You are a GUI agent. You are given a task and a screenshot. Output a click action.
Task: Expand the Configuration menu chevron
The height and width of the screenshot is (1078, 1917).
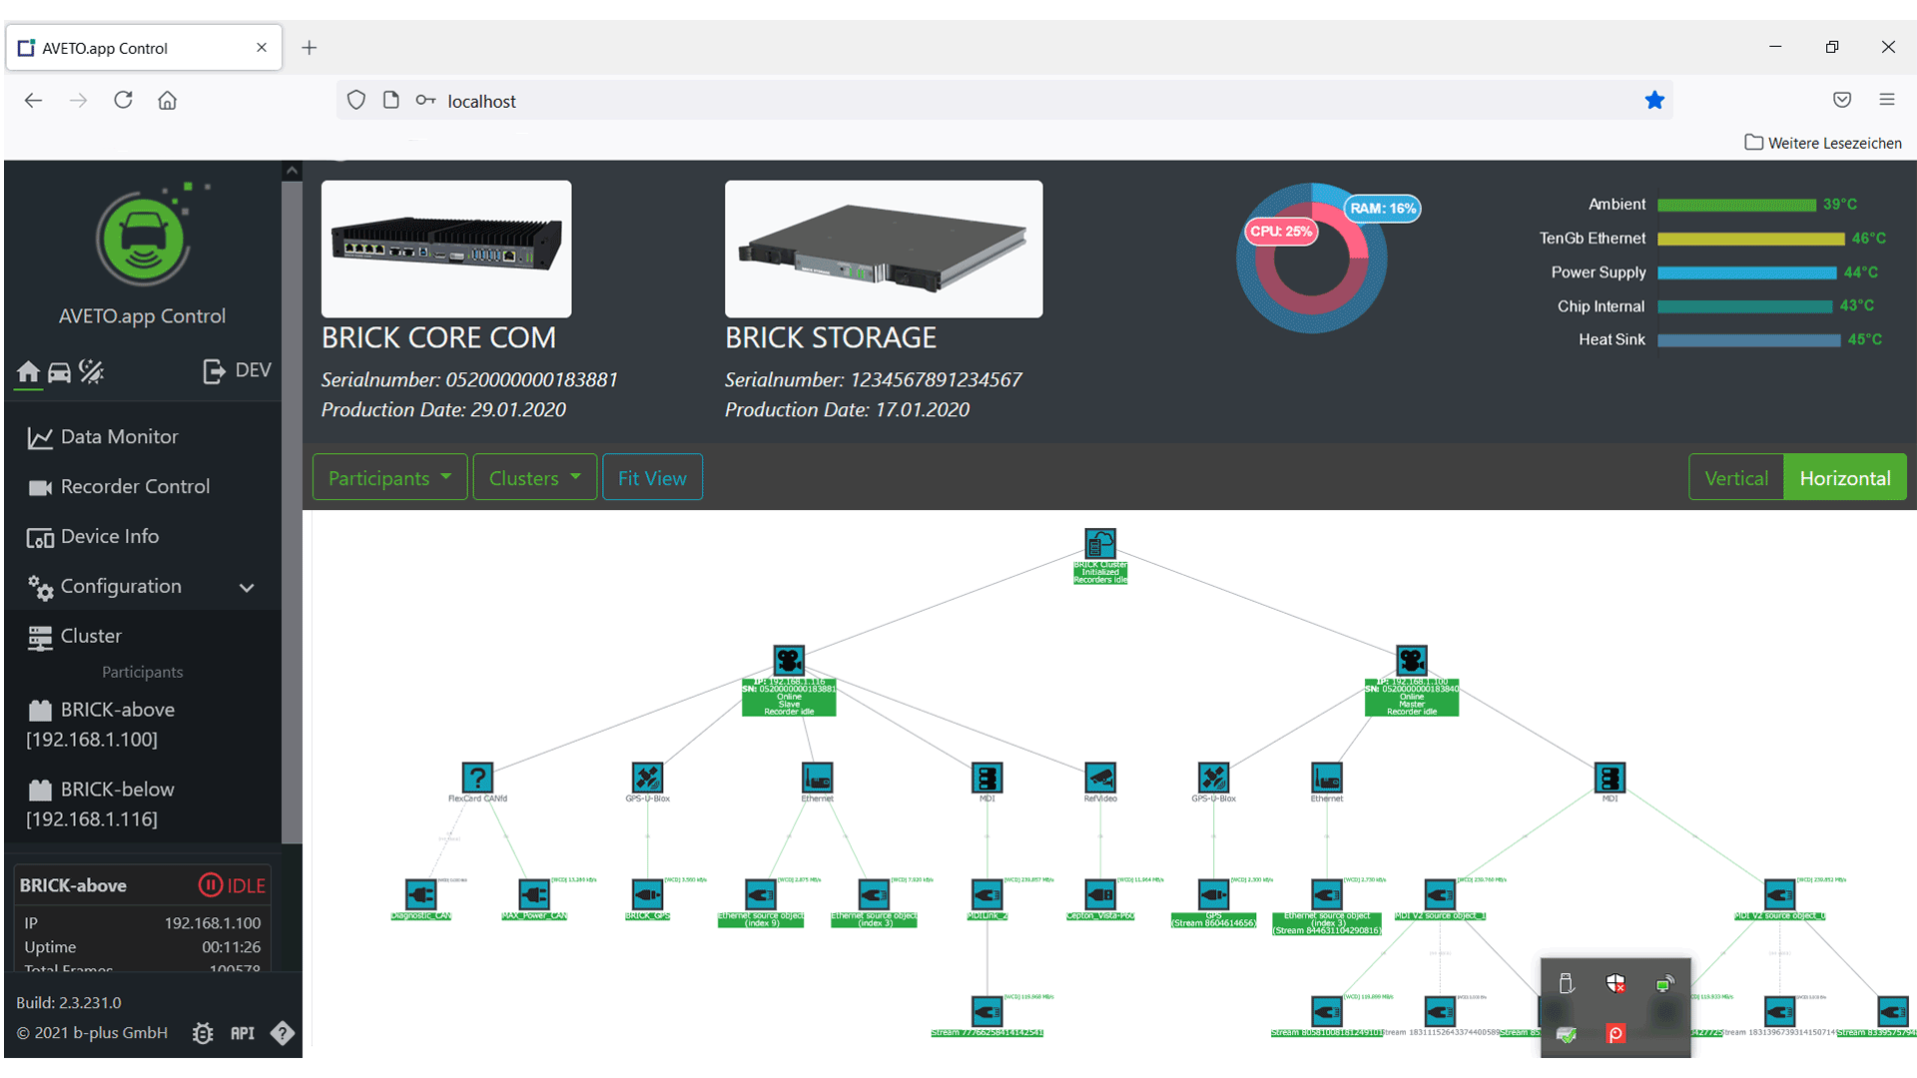coord(247,587)
